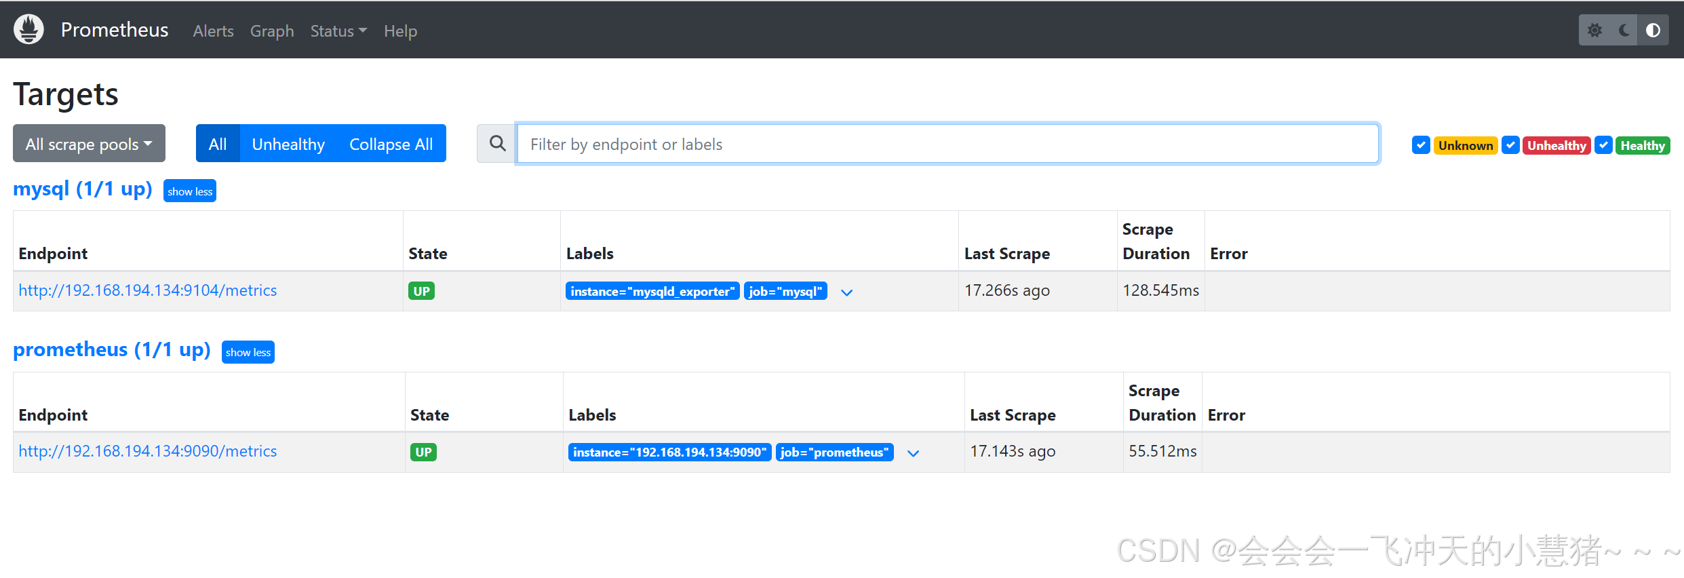
Task: Click the instance="mysqld_exporter" label tag
Action: click(x=652, y=291)
